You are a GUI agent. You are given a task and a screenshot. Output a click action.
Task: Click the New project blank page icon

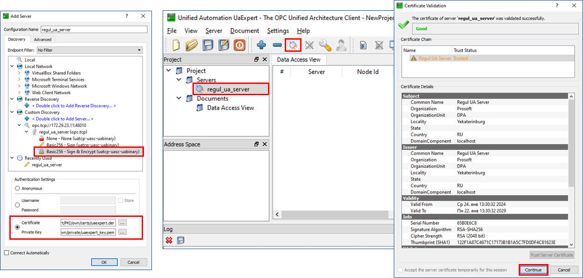pyautogui.click(x=176, y=45)
